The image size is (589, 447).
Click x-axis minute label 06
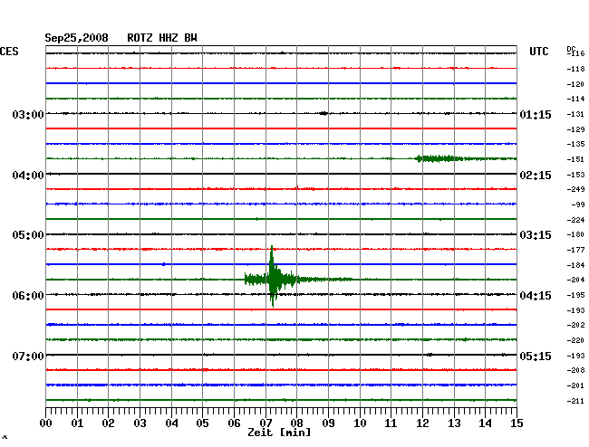234,423
